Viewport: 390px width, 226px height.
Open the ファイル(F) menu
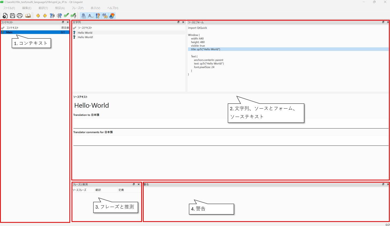[9, 8]
